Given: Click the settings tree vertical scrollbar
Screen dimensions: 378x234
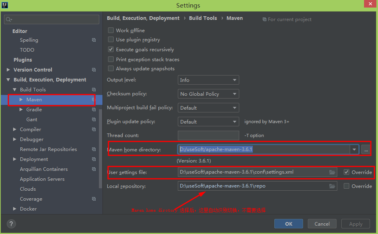Looking at the screenshot, I should click(x=100, y=151).
